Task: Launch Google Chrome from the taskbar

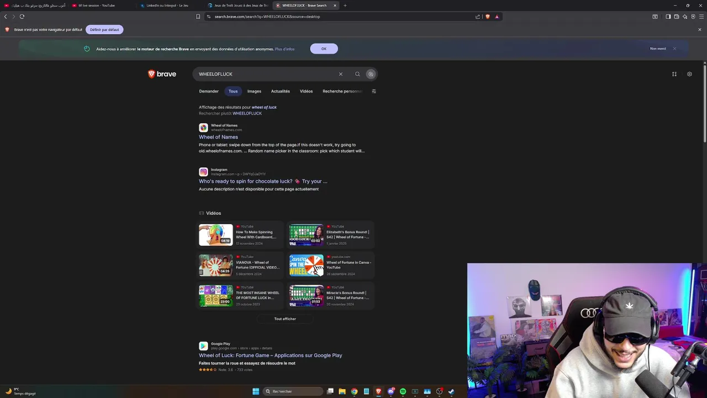Action: (354, 391)
